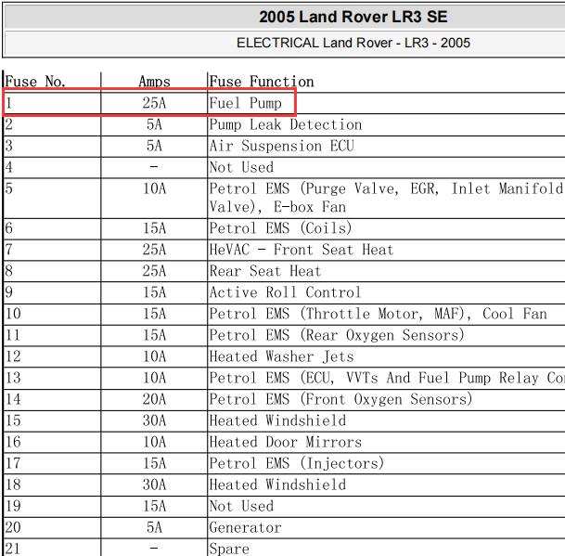Click the 'Spare' cell in row 21
The width and height of the screenshot is (565, 556).
coord(229,549)
